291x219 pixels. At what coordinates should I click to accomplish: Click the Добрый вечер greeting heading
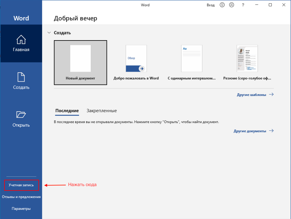click(x=76, y=18)
